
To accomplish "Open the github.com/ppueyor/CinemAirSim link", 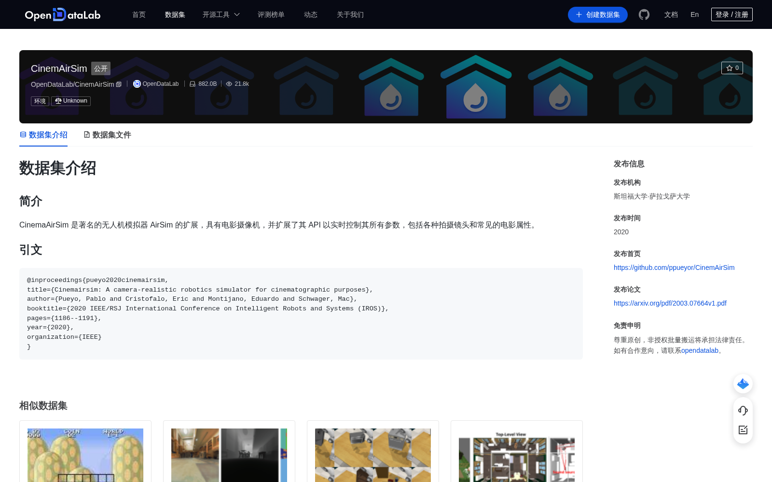I will pyautogui.click(x=674, y=268).
